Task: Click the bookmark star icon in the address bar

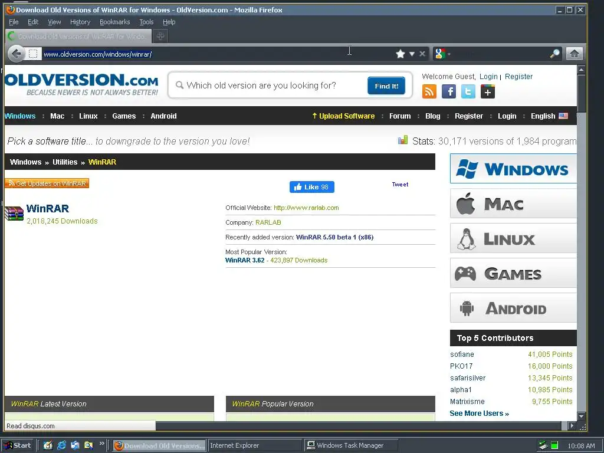Action: pyautogui.click(x=401, y=54)
